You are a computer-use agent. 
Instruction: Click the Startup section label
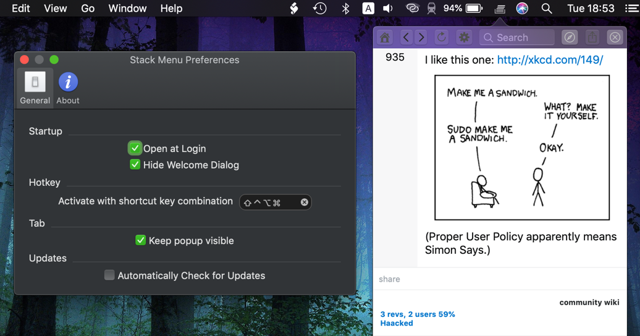click(45, 131)
